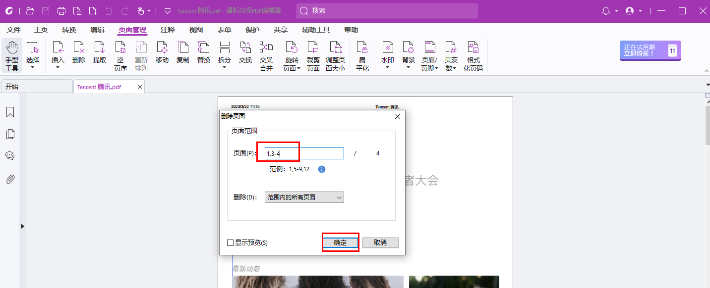
Task: Open the 帮助 menu
Action: click(x=351, y=30)
